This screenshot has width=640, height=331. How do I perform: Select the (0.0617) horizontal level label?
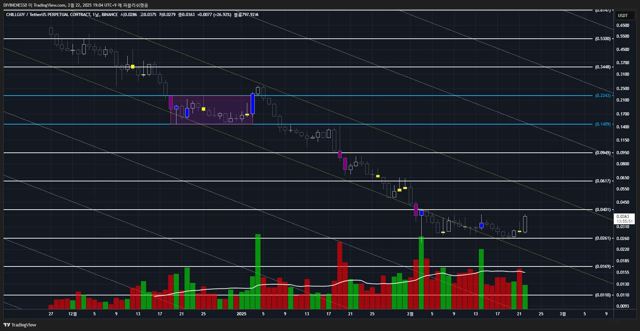pyautogui.click(x=603, y=181)
